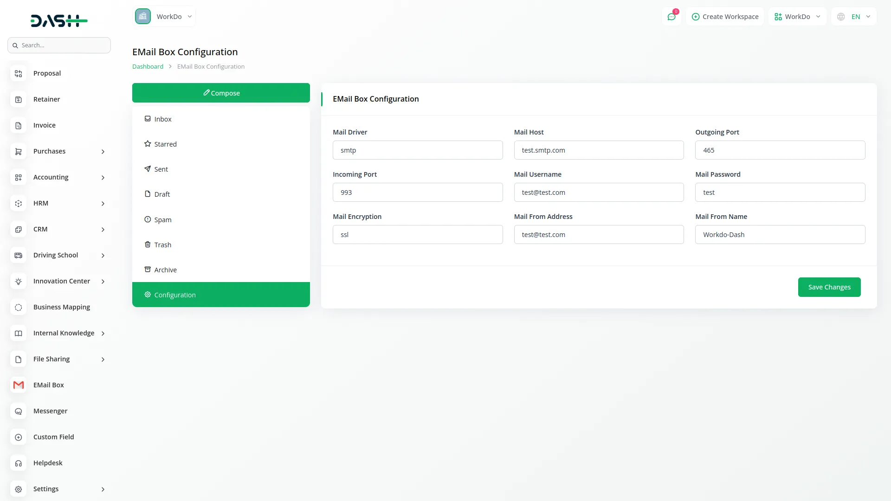Image resolution: width=891 pixels, height=501 pixels.
Task: Click the Compose button
Action: point(221,92)
